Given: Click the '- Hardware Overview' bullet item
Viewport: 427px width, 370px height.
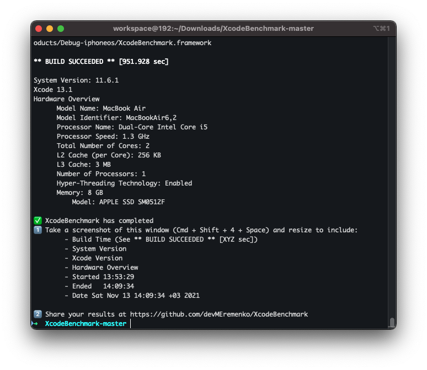Looking at the screenshot, I should click(102, 268).
